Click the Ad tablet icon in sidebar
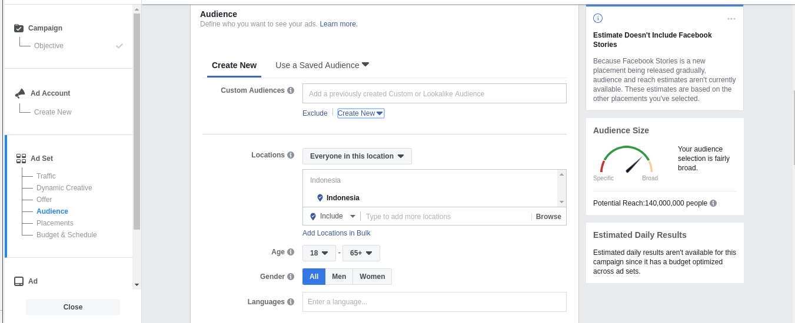The image size is (795, 323). click(19, 281)
